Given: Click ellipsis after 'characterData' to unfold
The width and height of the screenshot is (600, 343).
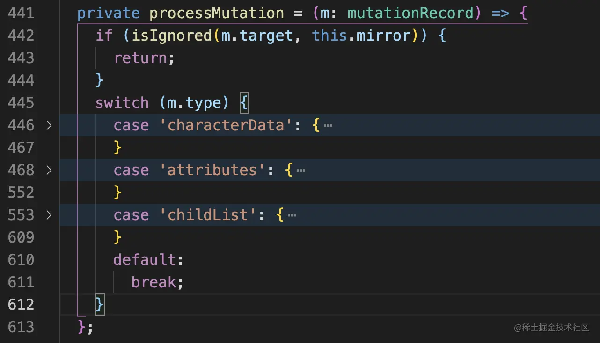Looking at the screenshot, I should (328, 125).
